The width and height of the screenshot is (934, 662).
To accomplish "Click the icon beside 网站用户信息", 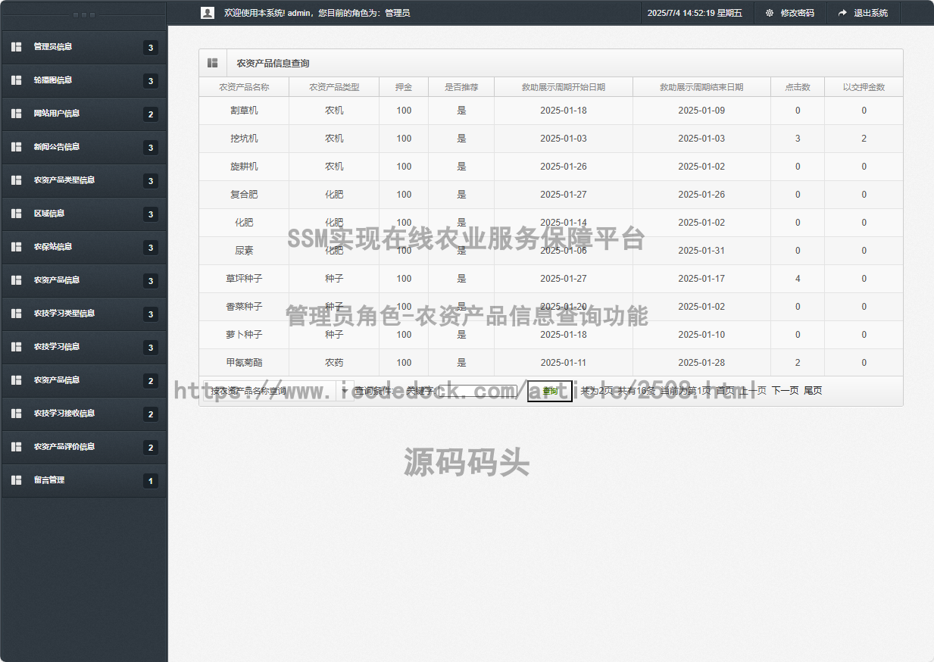I will [x=16, y=114].
